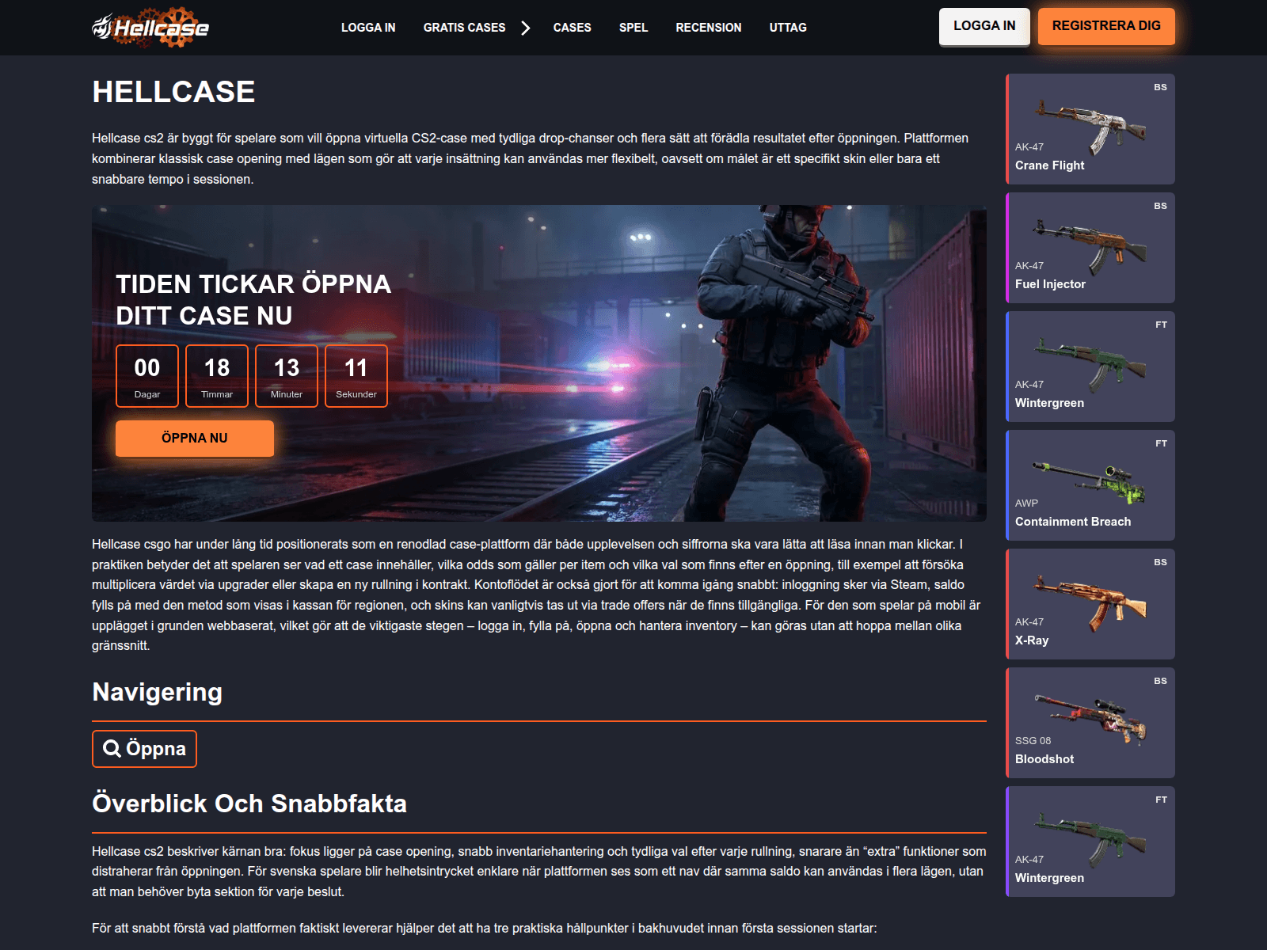This screenshot has height=950, width=1267.
Task: Click the magnifier icon in Öppna box
Action: 112,749
